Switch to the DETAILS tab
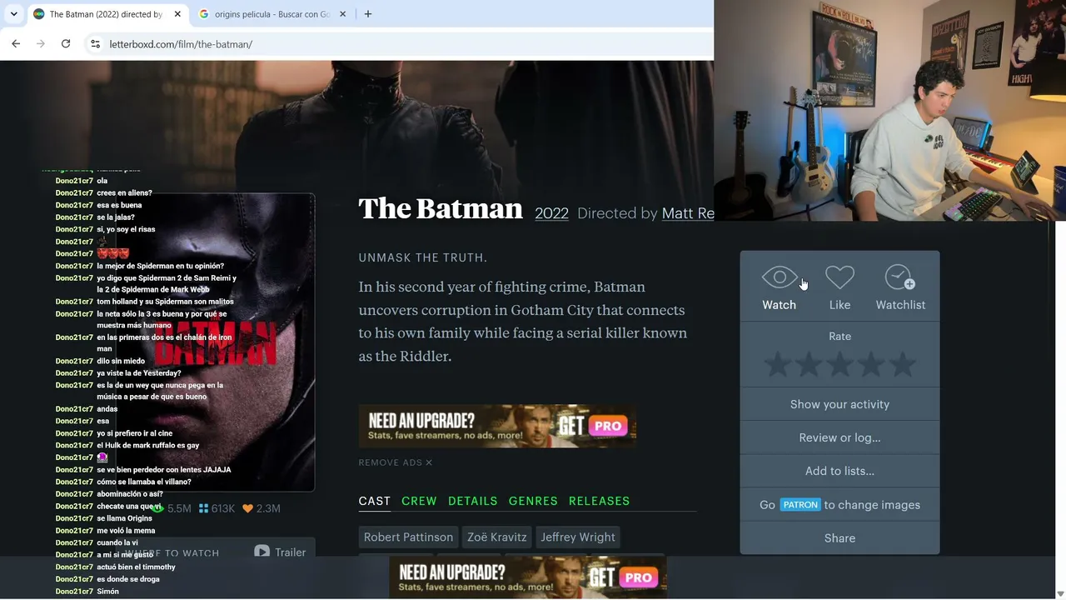 click(473, 501)
